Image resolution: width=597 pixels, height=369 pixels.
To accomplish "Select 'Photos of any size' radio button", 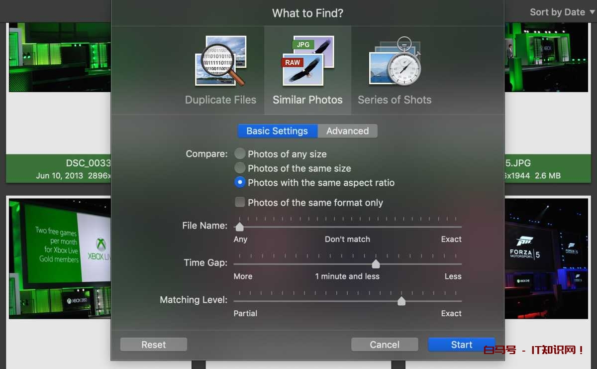I will click(240, 154).
